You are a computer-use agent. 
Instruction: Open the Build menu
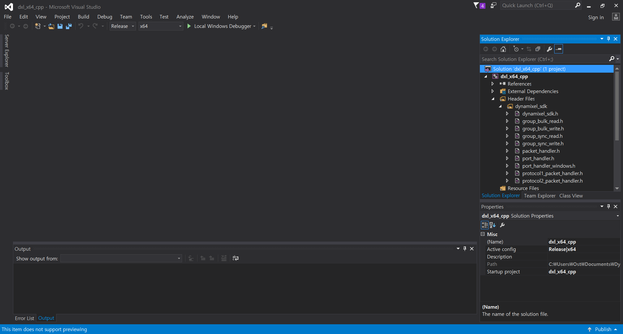[83, 17]
